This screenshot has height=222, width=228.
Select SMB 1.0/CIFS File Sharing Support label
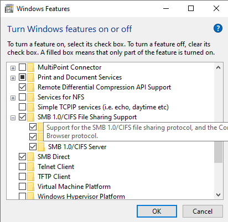click(x=87, y=117)
